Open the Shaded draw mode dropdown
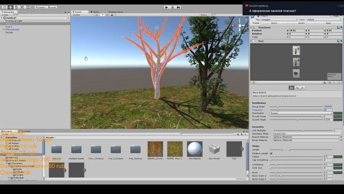The width and height of the screenshot is (344, 194). click(83, 15)
